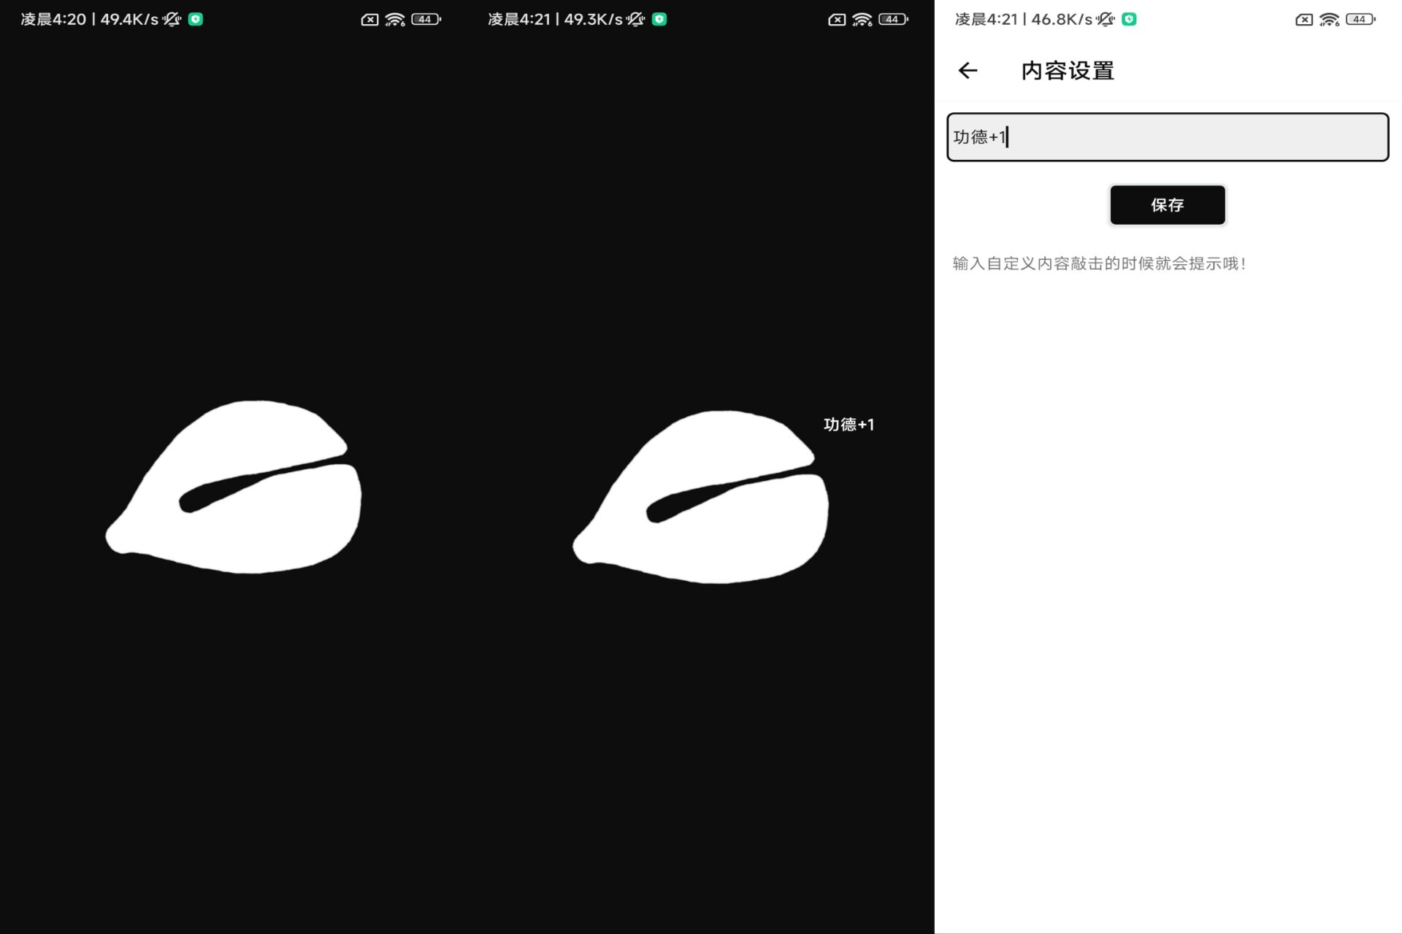Tap the floating 功德+1 popup text
The width and height of the screenshot is (1402, 934).
pyautogui.click(x=849, y=424)
